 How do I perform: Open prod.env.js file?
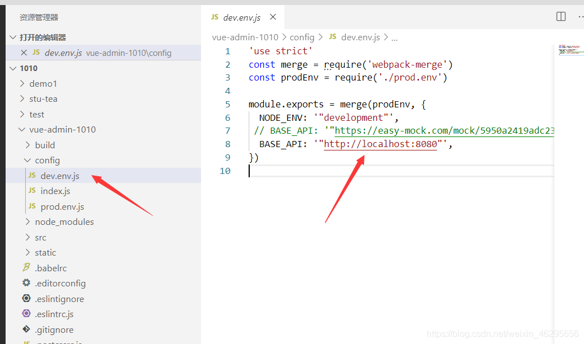pyautogui.click(x=104, y=206)
